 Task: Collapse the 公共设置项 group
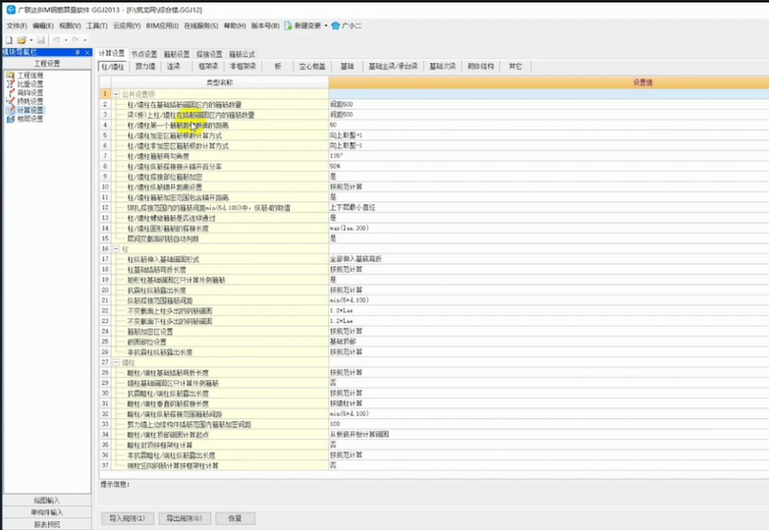coord(115,93)
